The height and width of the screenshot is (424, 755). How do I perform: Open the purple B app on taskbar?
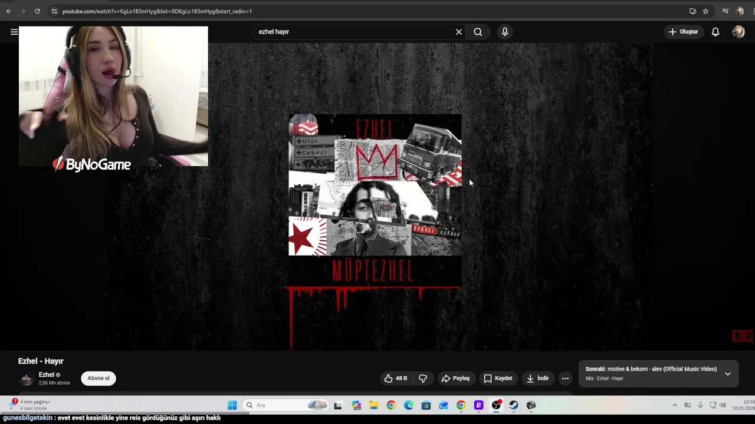point(478,405)
